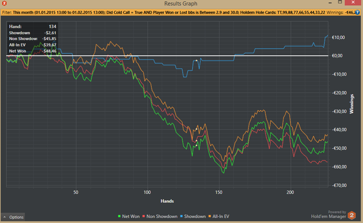Click the All-In EV orange legend swatch
The width and height of the screenshot is (363, 223).
click(x=210, y=216)
